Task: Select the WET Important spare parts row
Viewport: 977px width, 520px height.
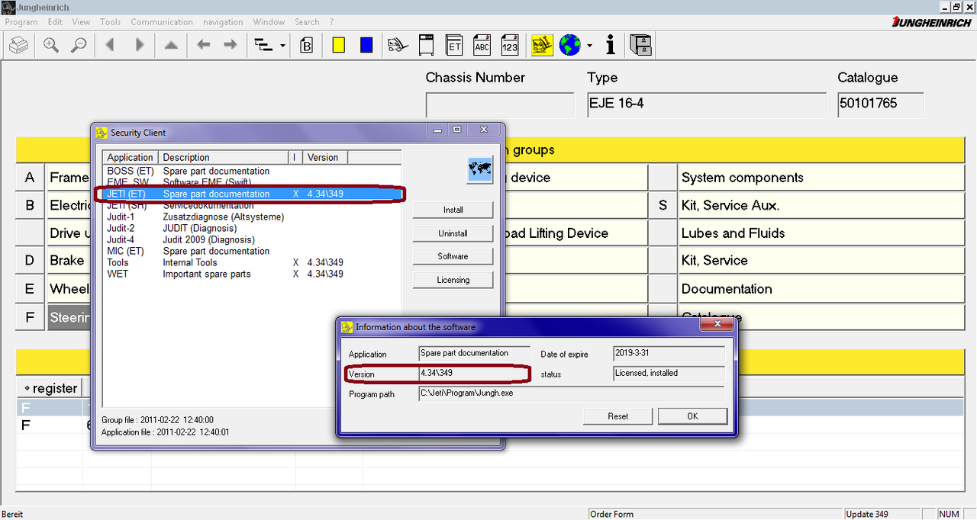Action: point(252,274)
